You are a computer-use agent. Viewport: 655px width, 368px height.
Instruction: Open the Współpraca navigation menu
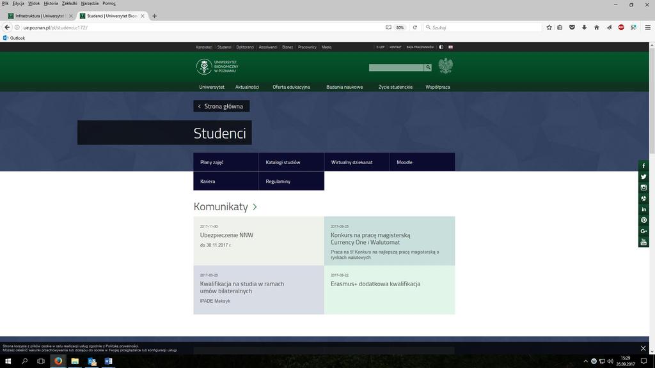pos(438,87)
